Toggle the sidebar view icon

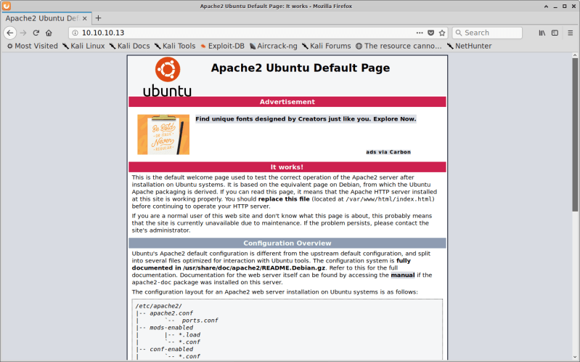pyautogui.click(x=555, y=33)
